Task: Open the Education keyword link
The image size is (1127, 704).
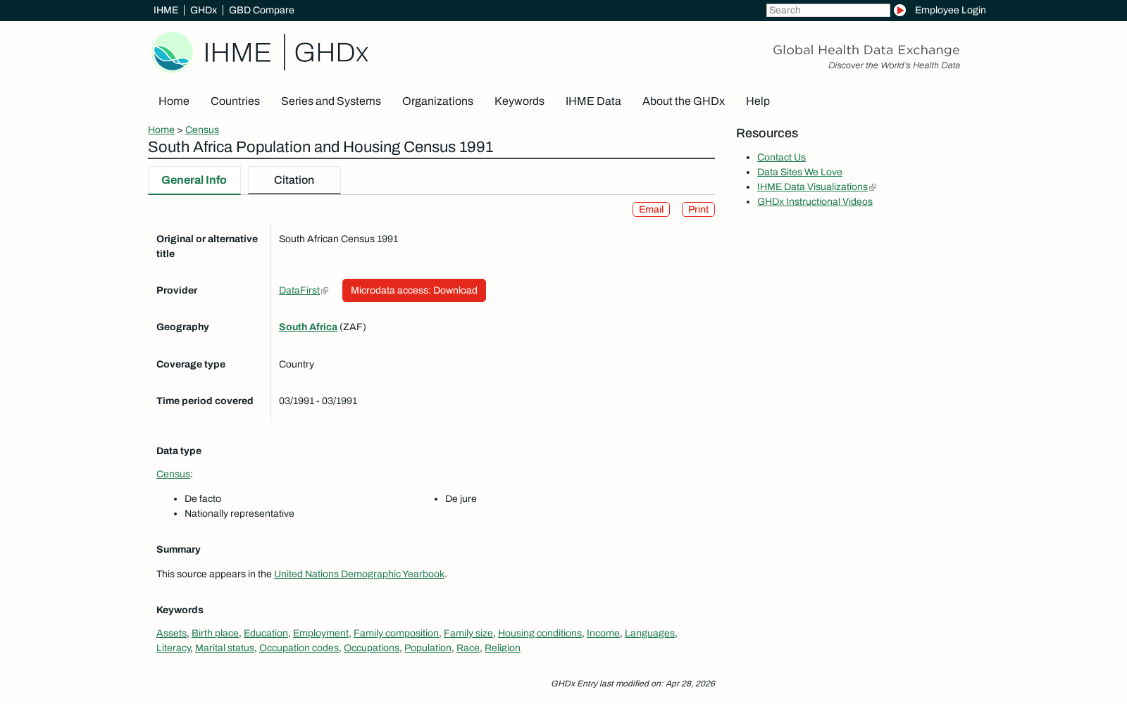Action: pyautogui.click(x=266, y=633)
